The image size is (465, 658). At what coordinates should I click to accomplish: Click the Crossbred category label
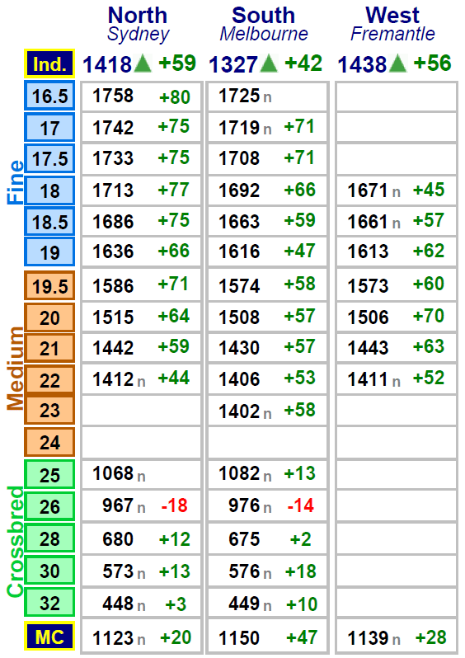[16, 542]
